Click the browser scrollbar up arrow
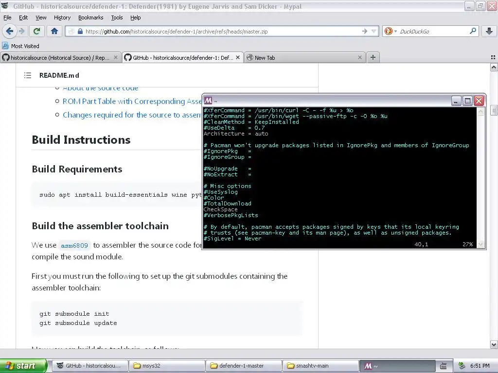This screenshot has width=498, height=373. tap(494, 67)
